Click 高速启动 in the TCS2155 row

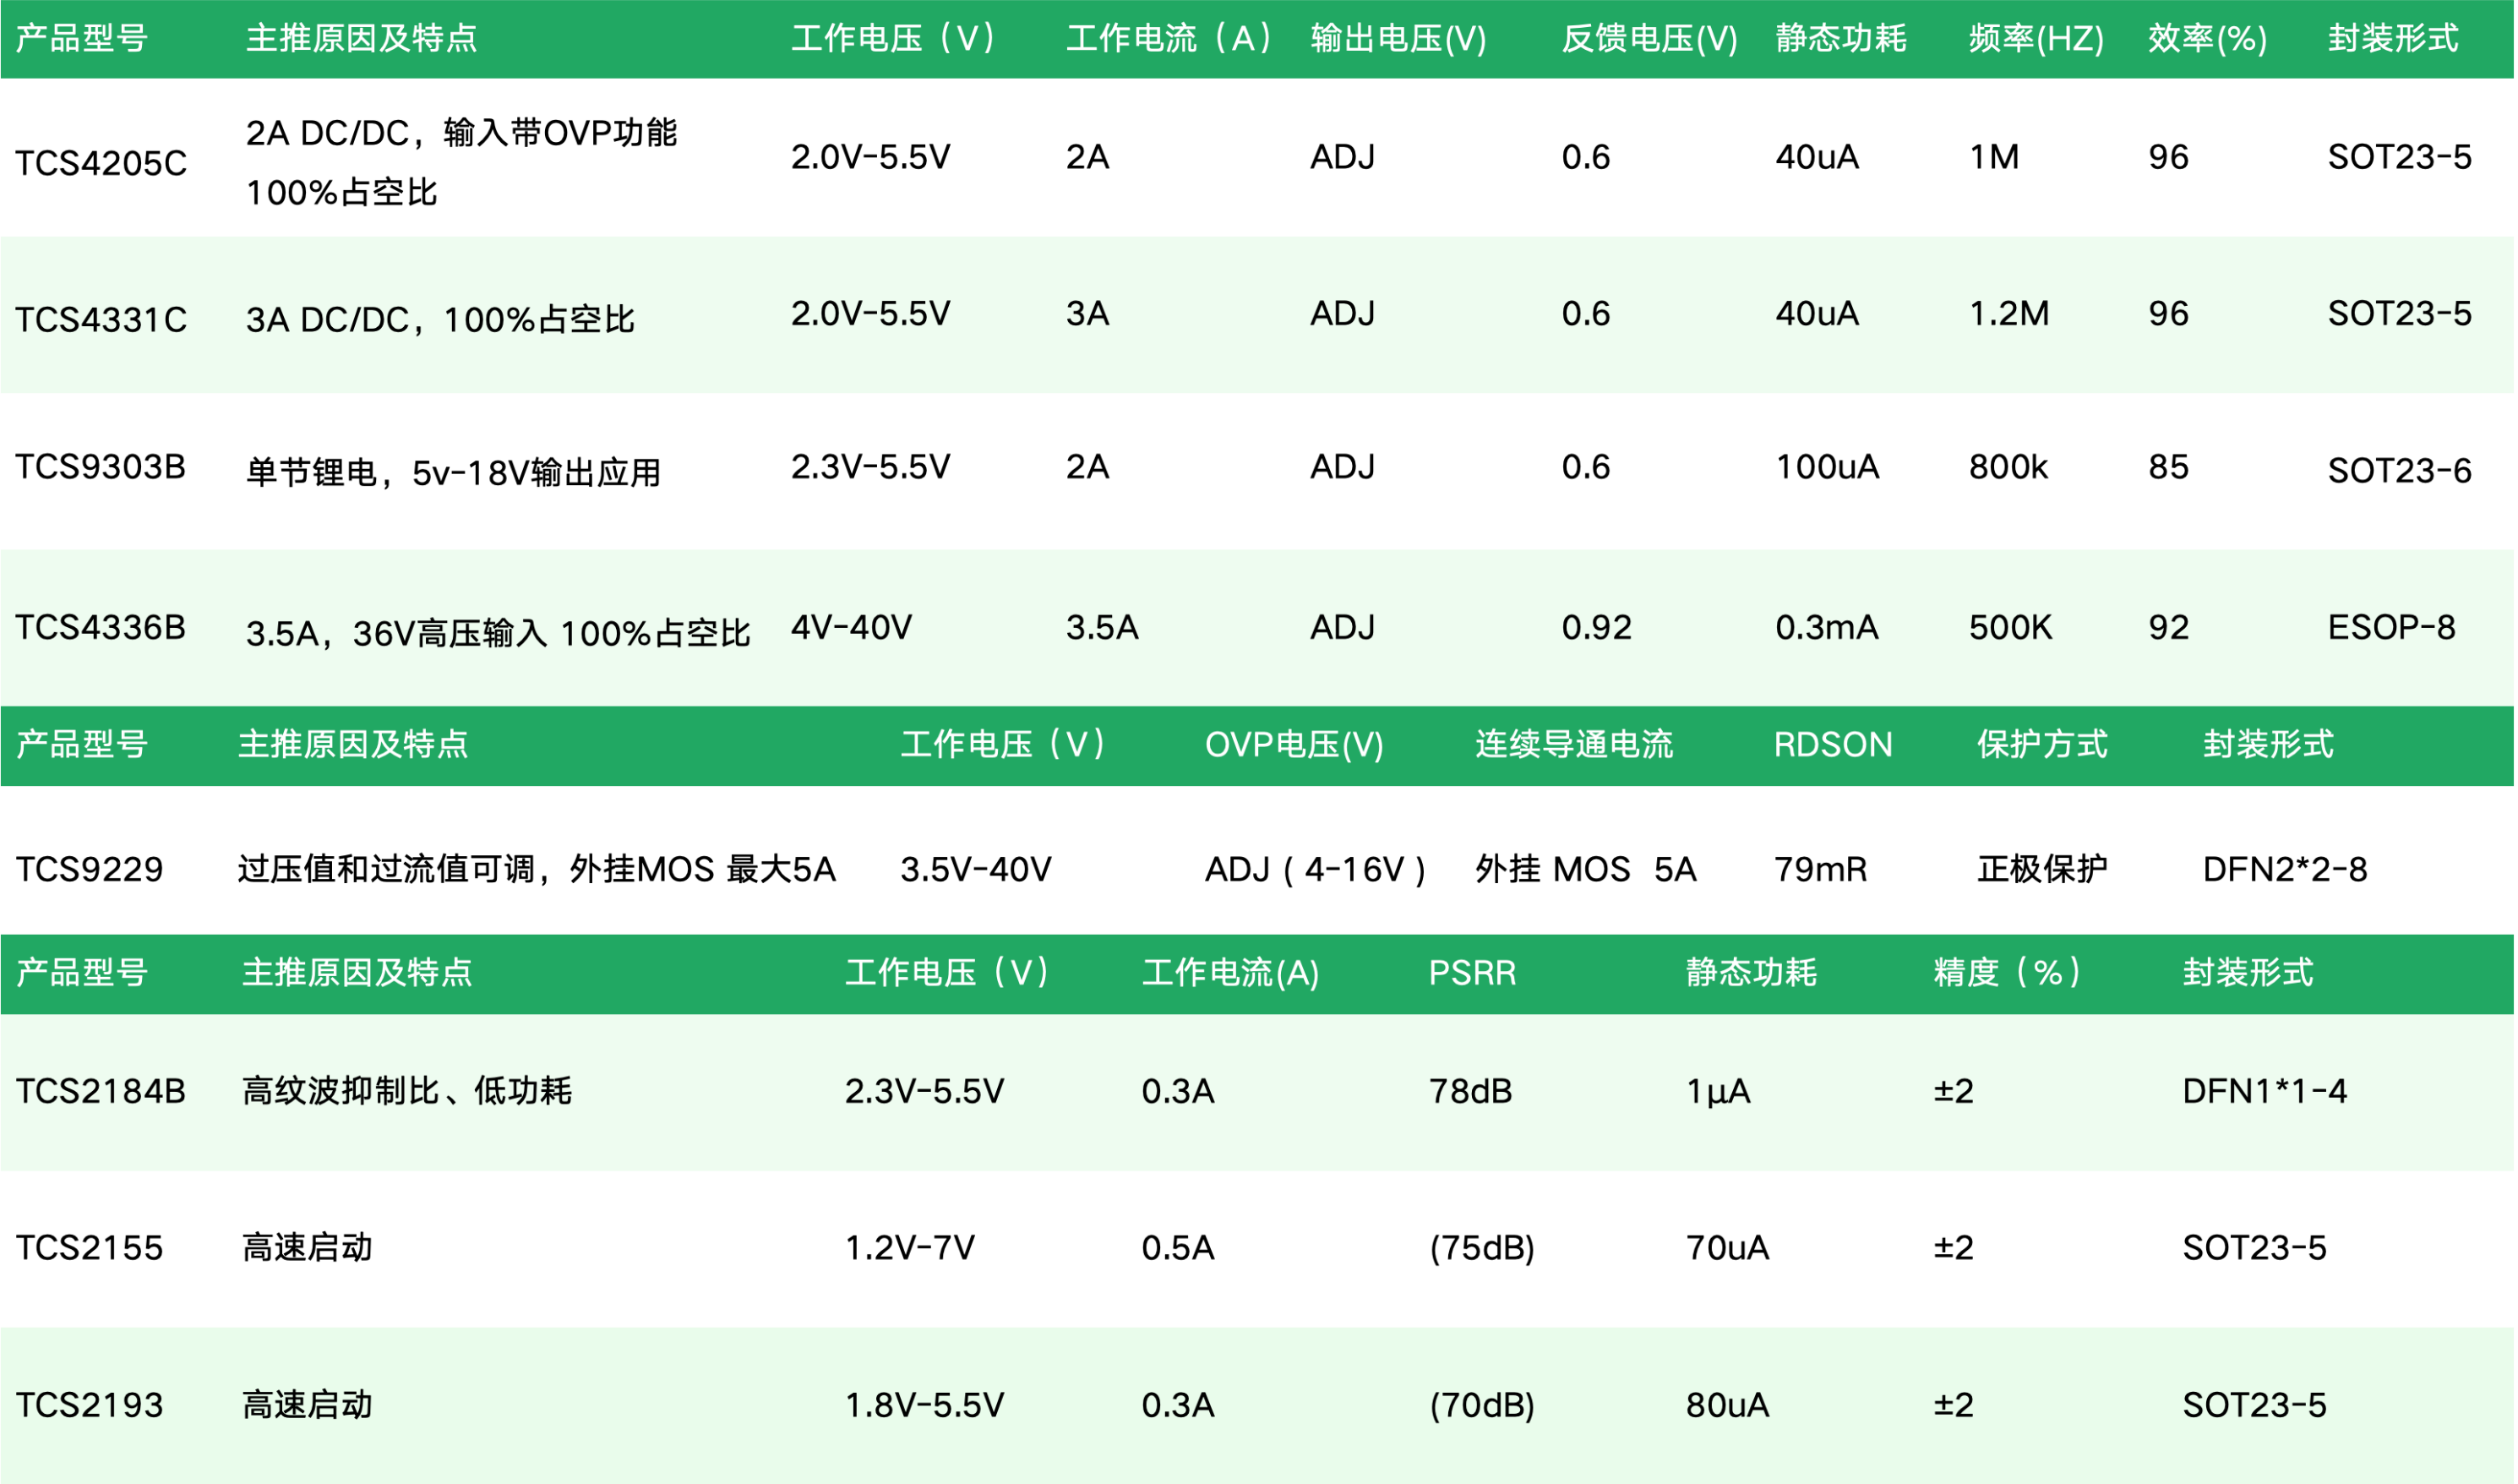(x=307, y=1249)
